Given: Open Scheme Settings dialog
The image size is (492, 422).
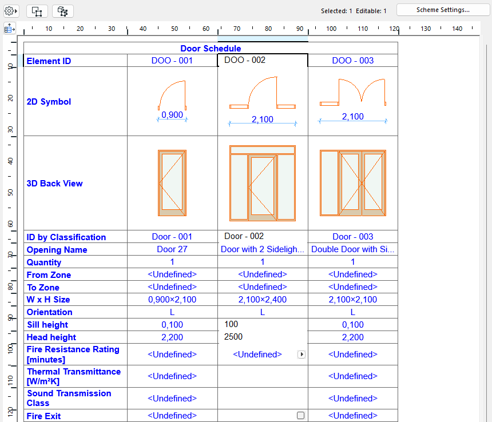Looking at the screenshot, I should pyautogui.click(x=443, y=10).
